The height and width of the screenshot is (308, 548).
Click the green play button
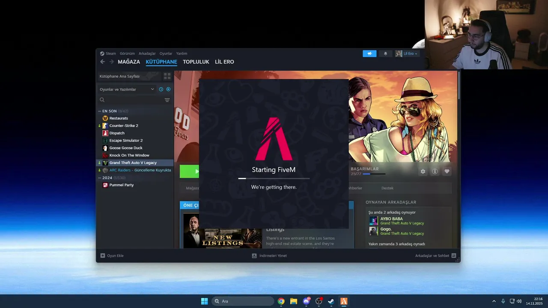point(190,171)
